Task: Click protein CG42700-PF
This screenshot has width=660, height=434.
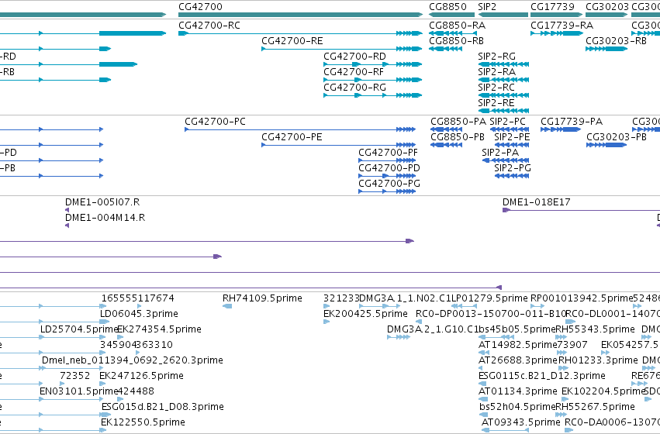Action: coord(387,160)
